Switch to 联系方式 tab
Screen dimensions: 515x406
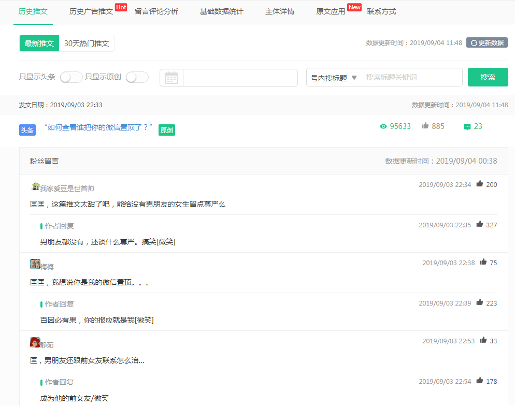click(x=381, y=11)
